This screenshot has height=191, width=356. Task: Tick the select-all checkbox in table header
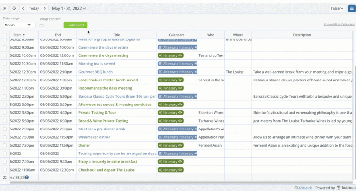click(5, 35)
